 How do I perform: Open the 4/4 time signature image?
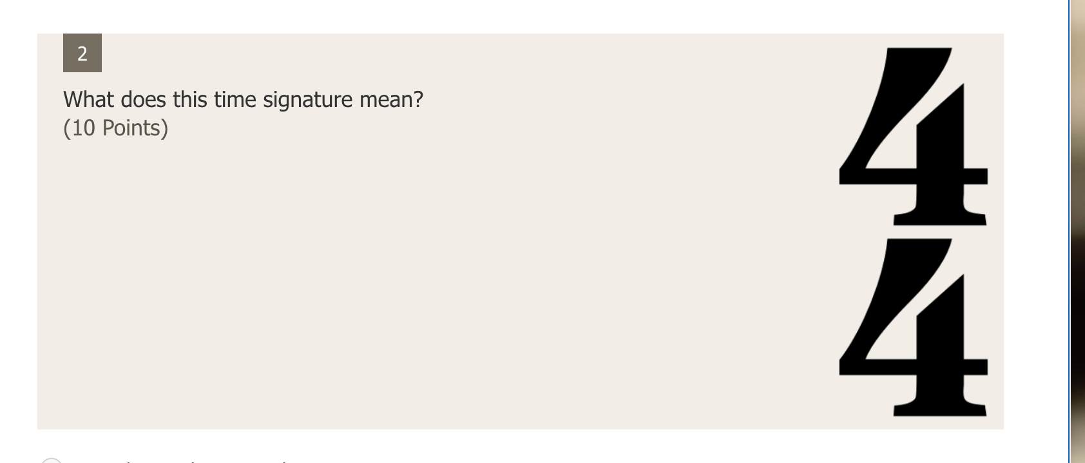(914, 231)
